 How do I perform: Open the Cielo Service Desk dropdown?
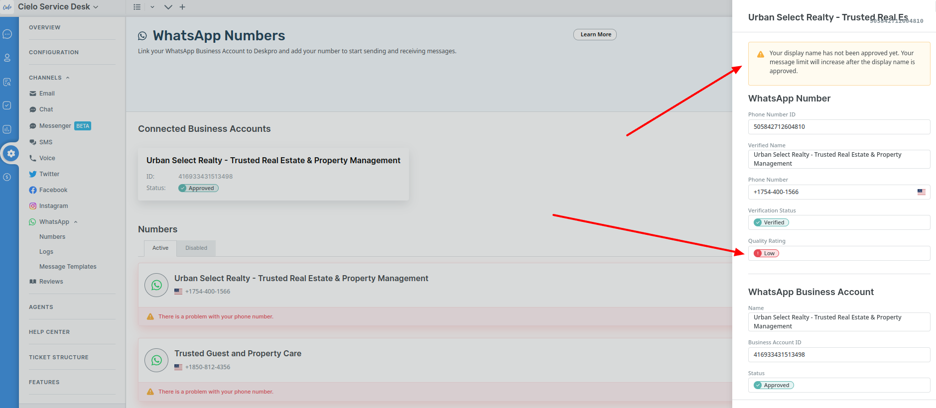[58, 7]
